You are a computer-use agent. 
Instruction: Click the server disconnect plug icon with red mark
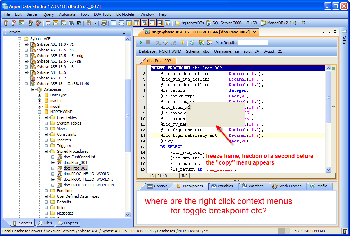coord(39,23)
